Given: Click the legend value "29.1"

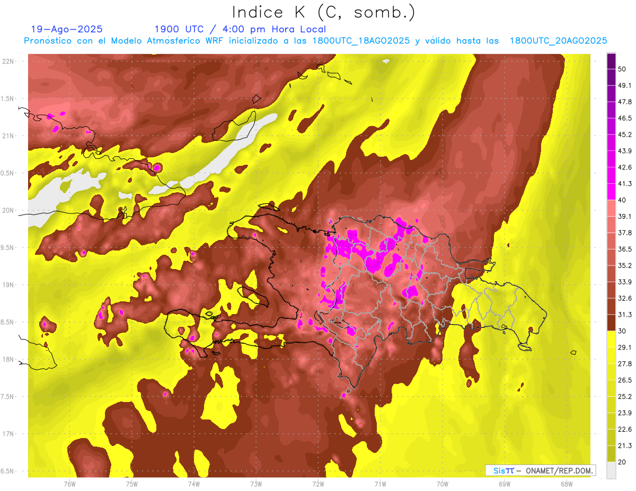Looking at the screenshot, I should click(x=625, y=347).
